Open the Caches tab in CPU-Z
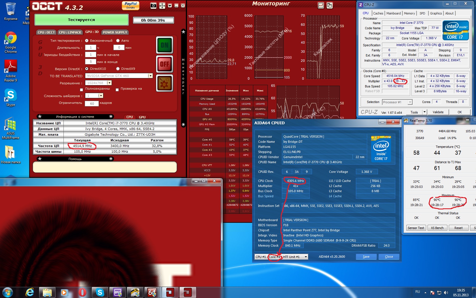 click(378, 13)
